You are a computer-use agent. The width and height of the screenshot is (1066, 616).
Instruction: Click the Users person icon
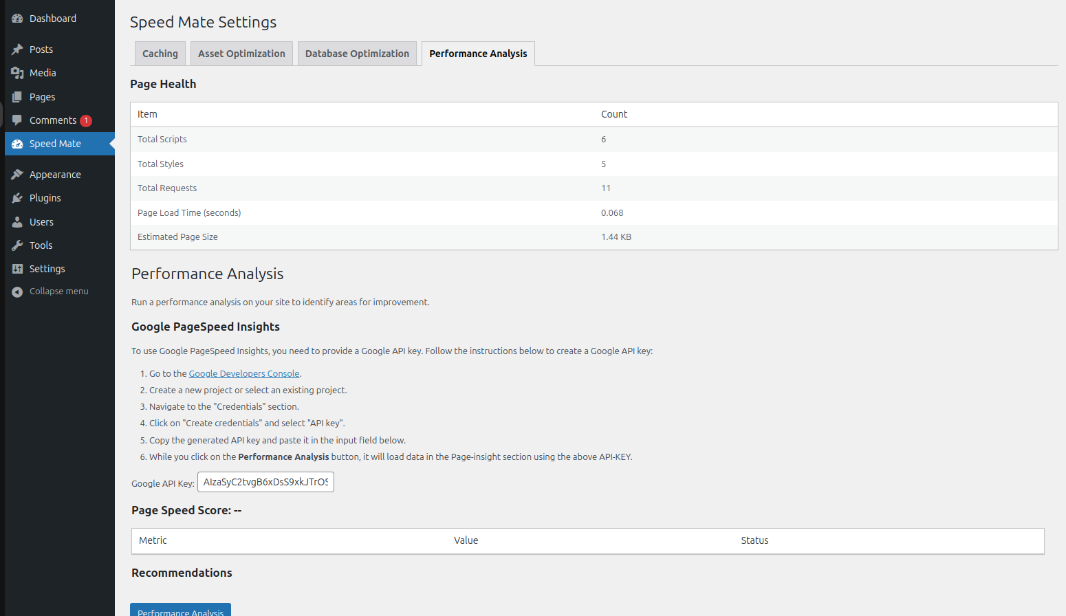[17, 222]
